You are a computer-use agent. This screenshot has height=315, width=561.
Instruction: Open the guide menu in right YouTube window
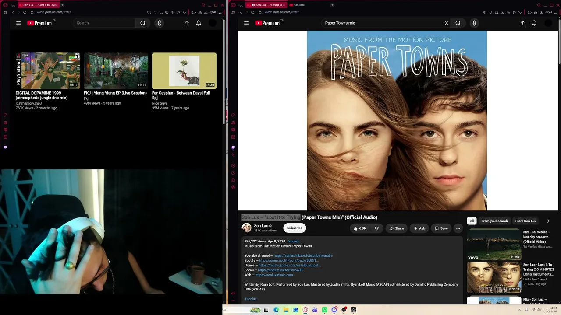pos(246,23)
